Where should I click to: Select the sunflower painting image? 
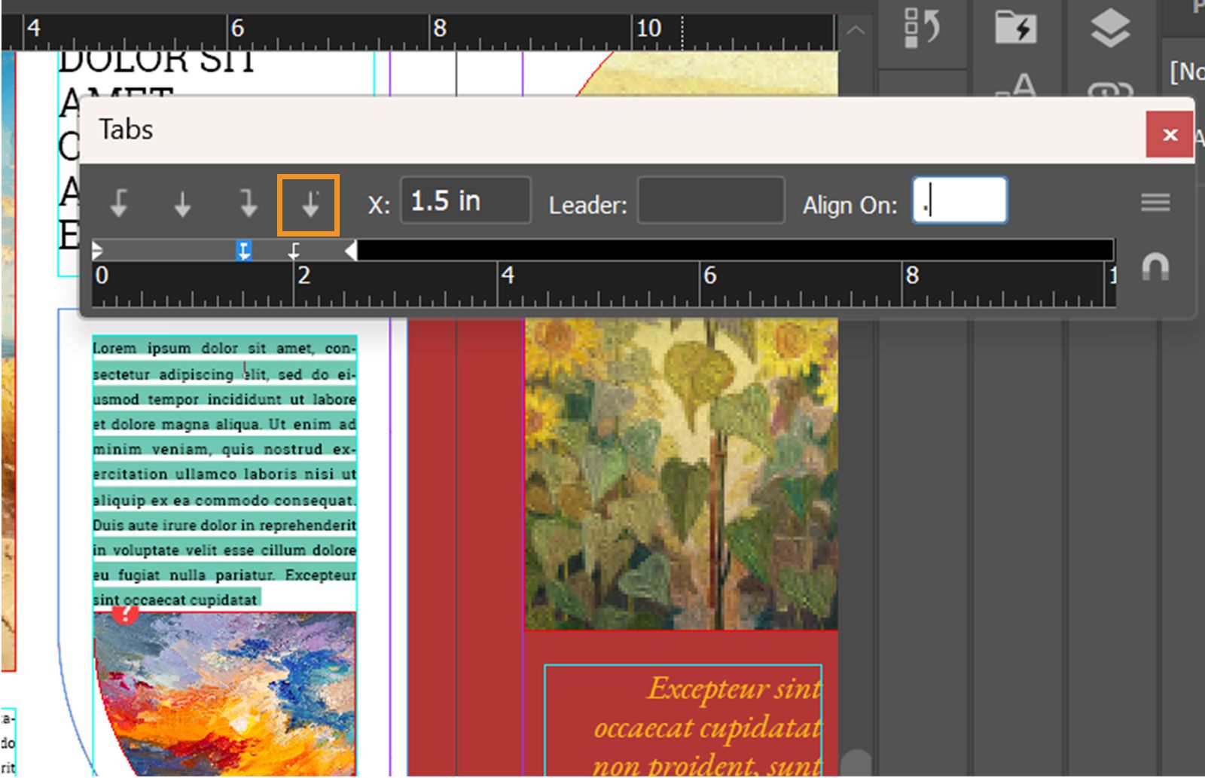(x=681, y=473)
